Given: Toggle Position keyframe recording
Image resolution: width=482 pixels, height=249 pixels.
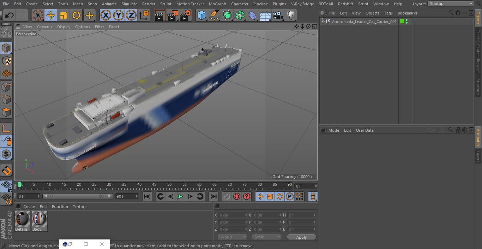Looking at the screenshot, I should (x=260, y=196).
